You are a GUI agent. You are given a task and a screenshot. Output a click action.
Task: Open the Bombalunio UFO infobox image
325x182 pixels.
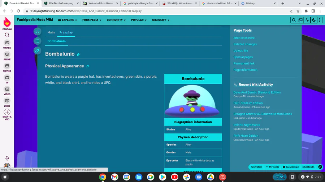point(193,101)
